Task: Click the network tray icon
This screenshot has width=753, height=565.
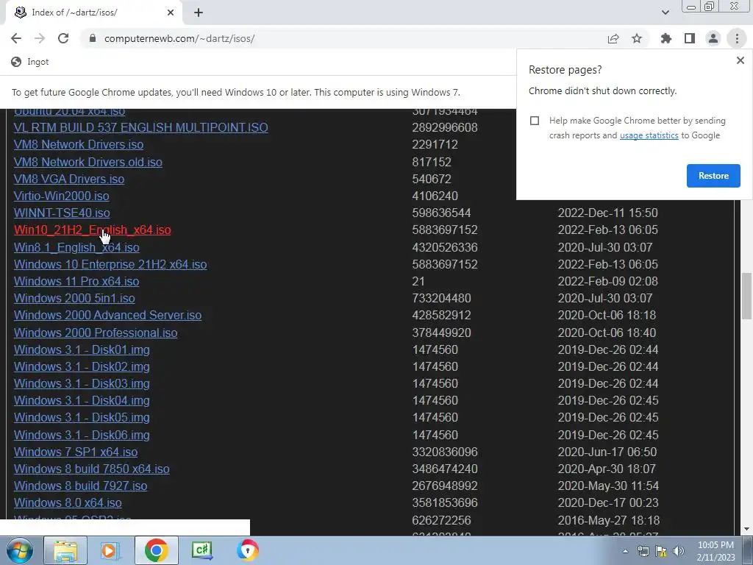Action: point(643,551)
